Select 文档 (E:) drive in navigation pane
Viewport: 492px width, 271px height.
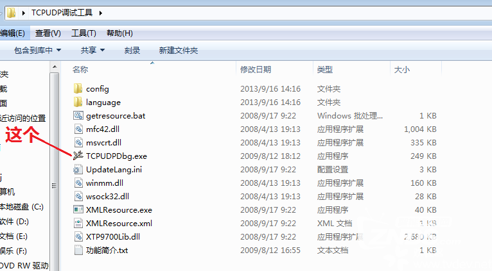click(x=13, y=236)
